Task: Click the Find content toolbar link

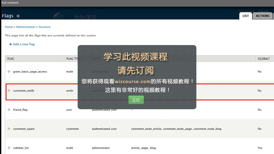Action: coord(10,3)
